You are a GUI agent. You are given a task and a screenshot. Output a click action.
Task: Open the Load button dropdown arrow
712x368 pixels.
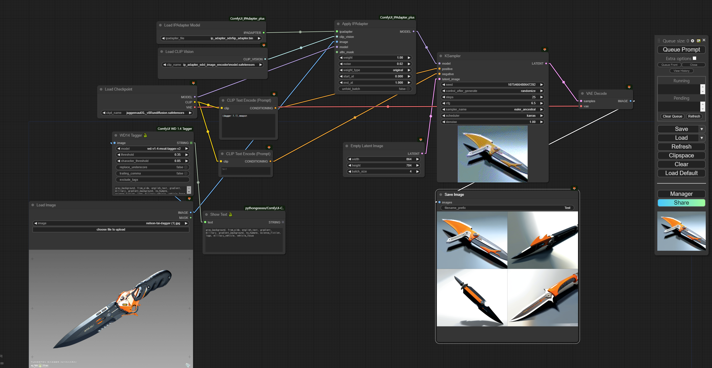tap(702, 138)
